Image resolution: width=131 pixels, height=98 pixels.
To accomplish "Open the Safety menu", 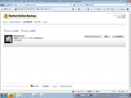I will click(x=109, y=9).
